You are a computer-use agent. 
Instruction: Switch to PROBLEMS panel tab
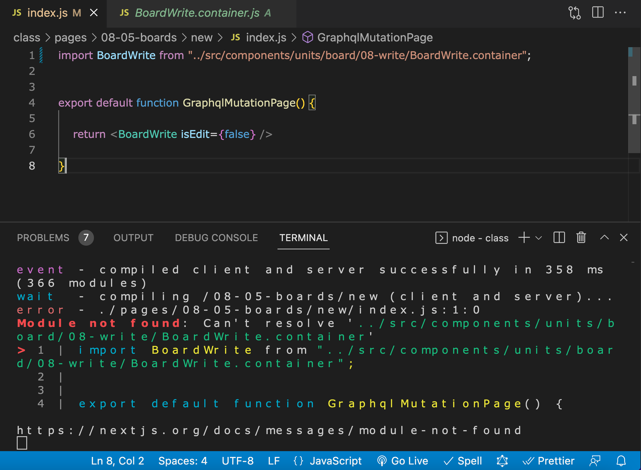click(x=43, y=238)
